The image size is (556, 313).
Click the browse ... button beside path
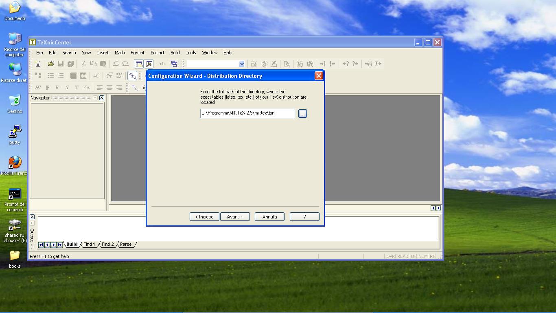(x=302, y=113)
